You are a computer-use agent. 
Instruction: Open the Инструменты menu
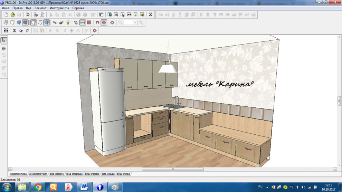click(x=59, y=8)
